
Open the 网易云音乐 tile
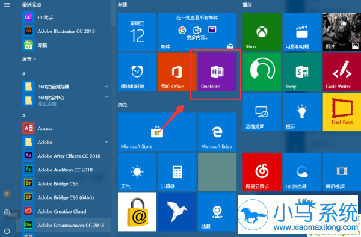click(x=262, y=172)
